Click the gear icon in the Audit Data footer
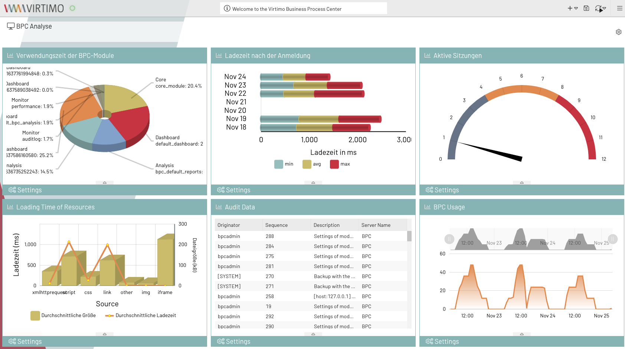This screenshot has height=349, width=625. (x=220, y=341)
